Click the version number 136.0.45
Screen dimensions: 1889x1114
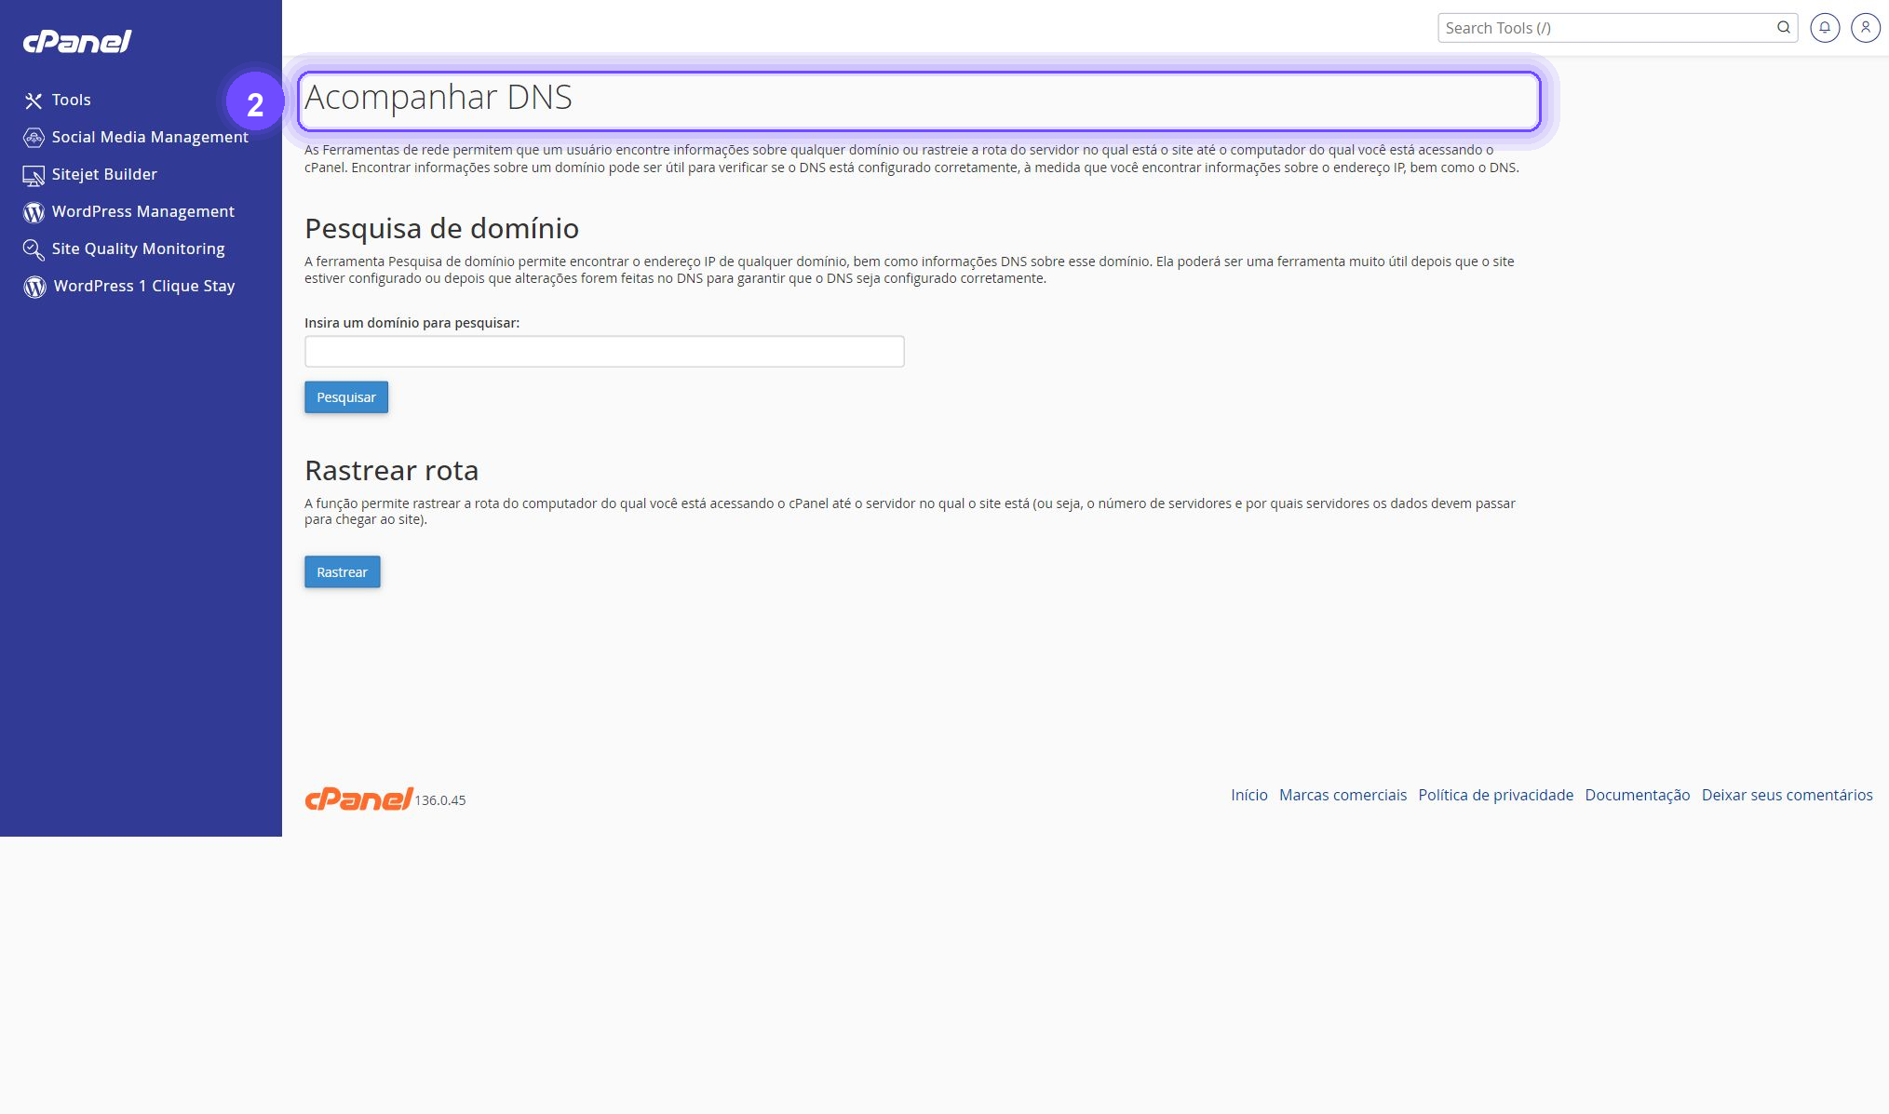pos(440,800)
